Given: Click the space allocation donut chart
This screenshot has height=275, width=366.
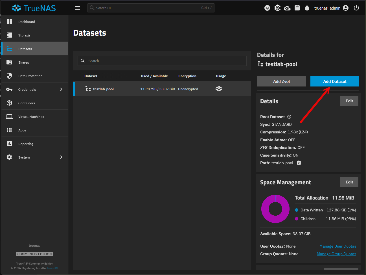Looking at the screenshot, I should (x=275, y=209).
